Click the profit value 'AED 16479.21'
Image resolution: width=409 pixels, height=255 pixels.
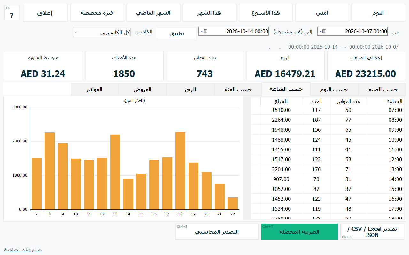point(285,74)
